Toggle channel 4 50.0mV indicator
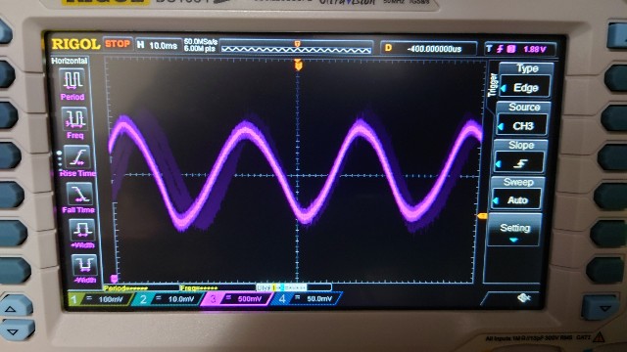The height and width of the screenshot is (352, 627). pyautogui.click(x=307, y=299)
